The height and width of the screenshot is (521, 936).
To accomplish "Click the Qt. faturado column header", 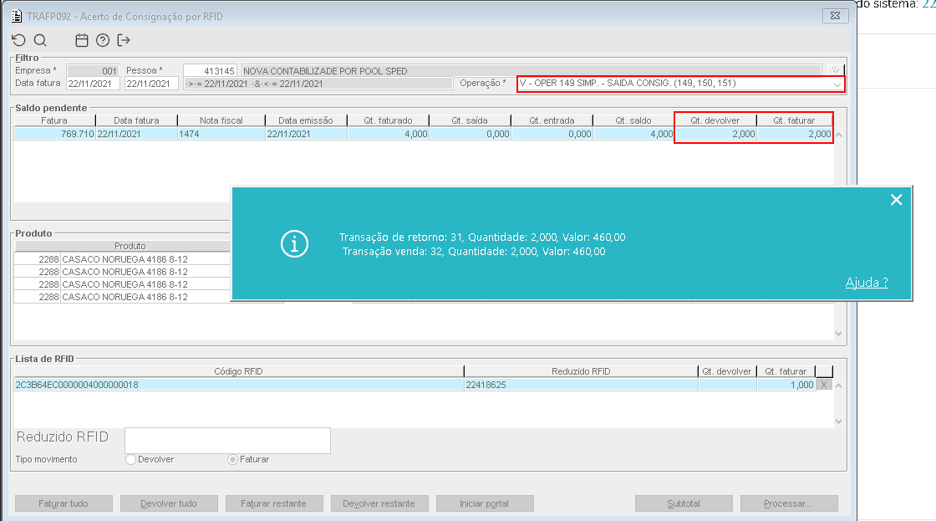I will 388,120.
